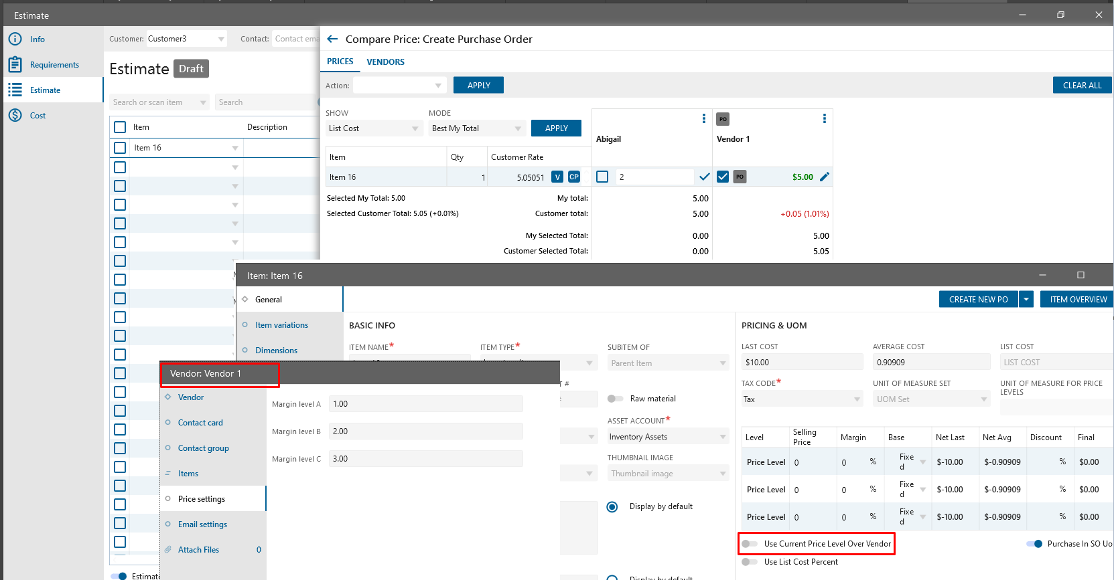Image resolution: width=1114 pixels, height=580 pixels.
Task: Click the blue CP icon in Item 16 row
Action: (574, 177)
